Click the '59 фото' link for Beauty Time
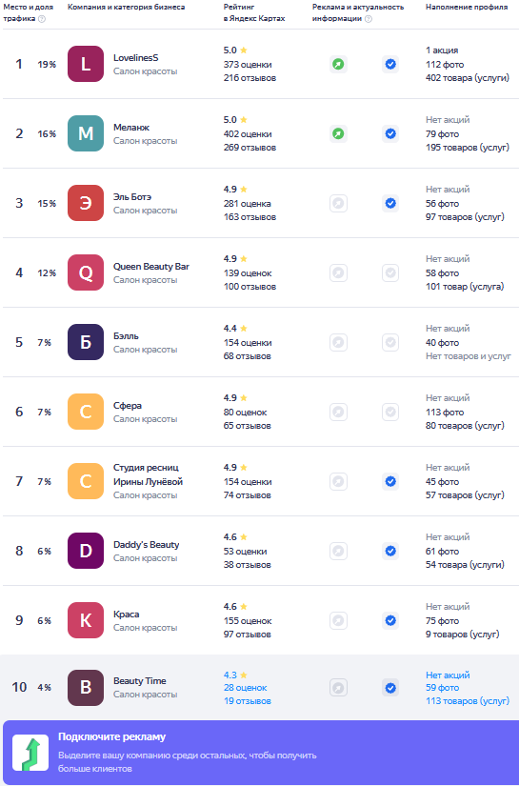This screenshot has width=519, height=786. pos(443,688)
